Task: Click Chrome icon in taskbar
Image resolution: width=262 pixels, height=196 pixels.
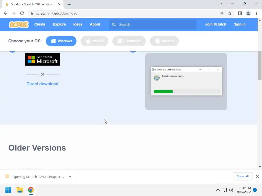Action: click(31, 190)
